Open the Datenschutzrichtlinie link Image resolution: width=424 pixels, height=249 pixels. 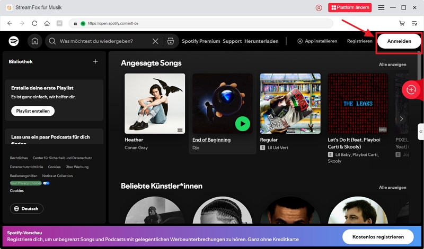click(x=26, y=167)
